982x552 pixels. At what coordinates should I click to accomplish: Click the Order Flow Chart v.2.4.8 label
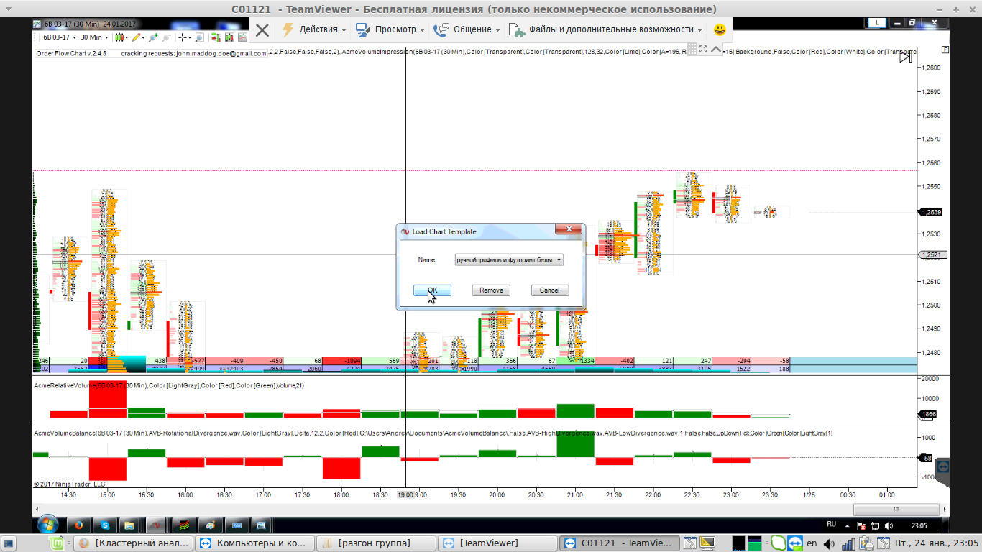click(x=71, y=53)
